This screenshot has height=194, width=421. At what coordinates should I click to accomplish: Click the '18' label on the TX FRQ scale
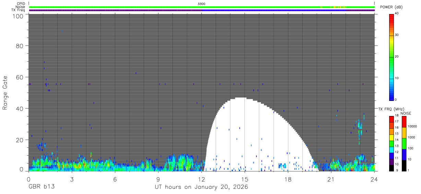pos(396,116)
